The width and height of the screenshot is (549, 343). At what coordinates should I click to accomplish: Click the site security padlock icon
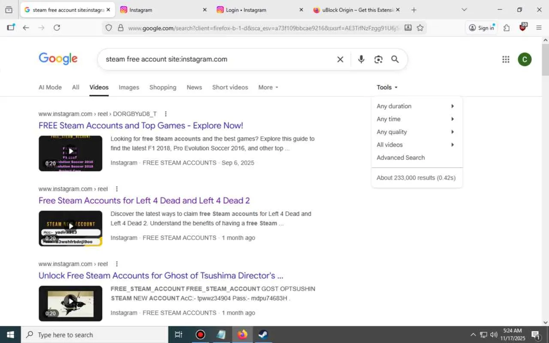pos(121,28)
